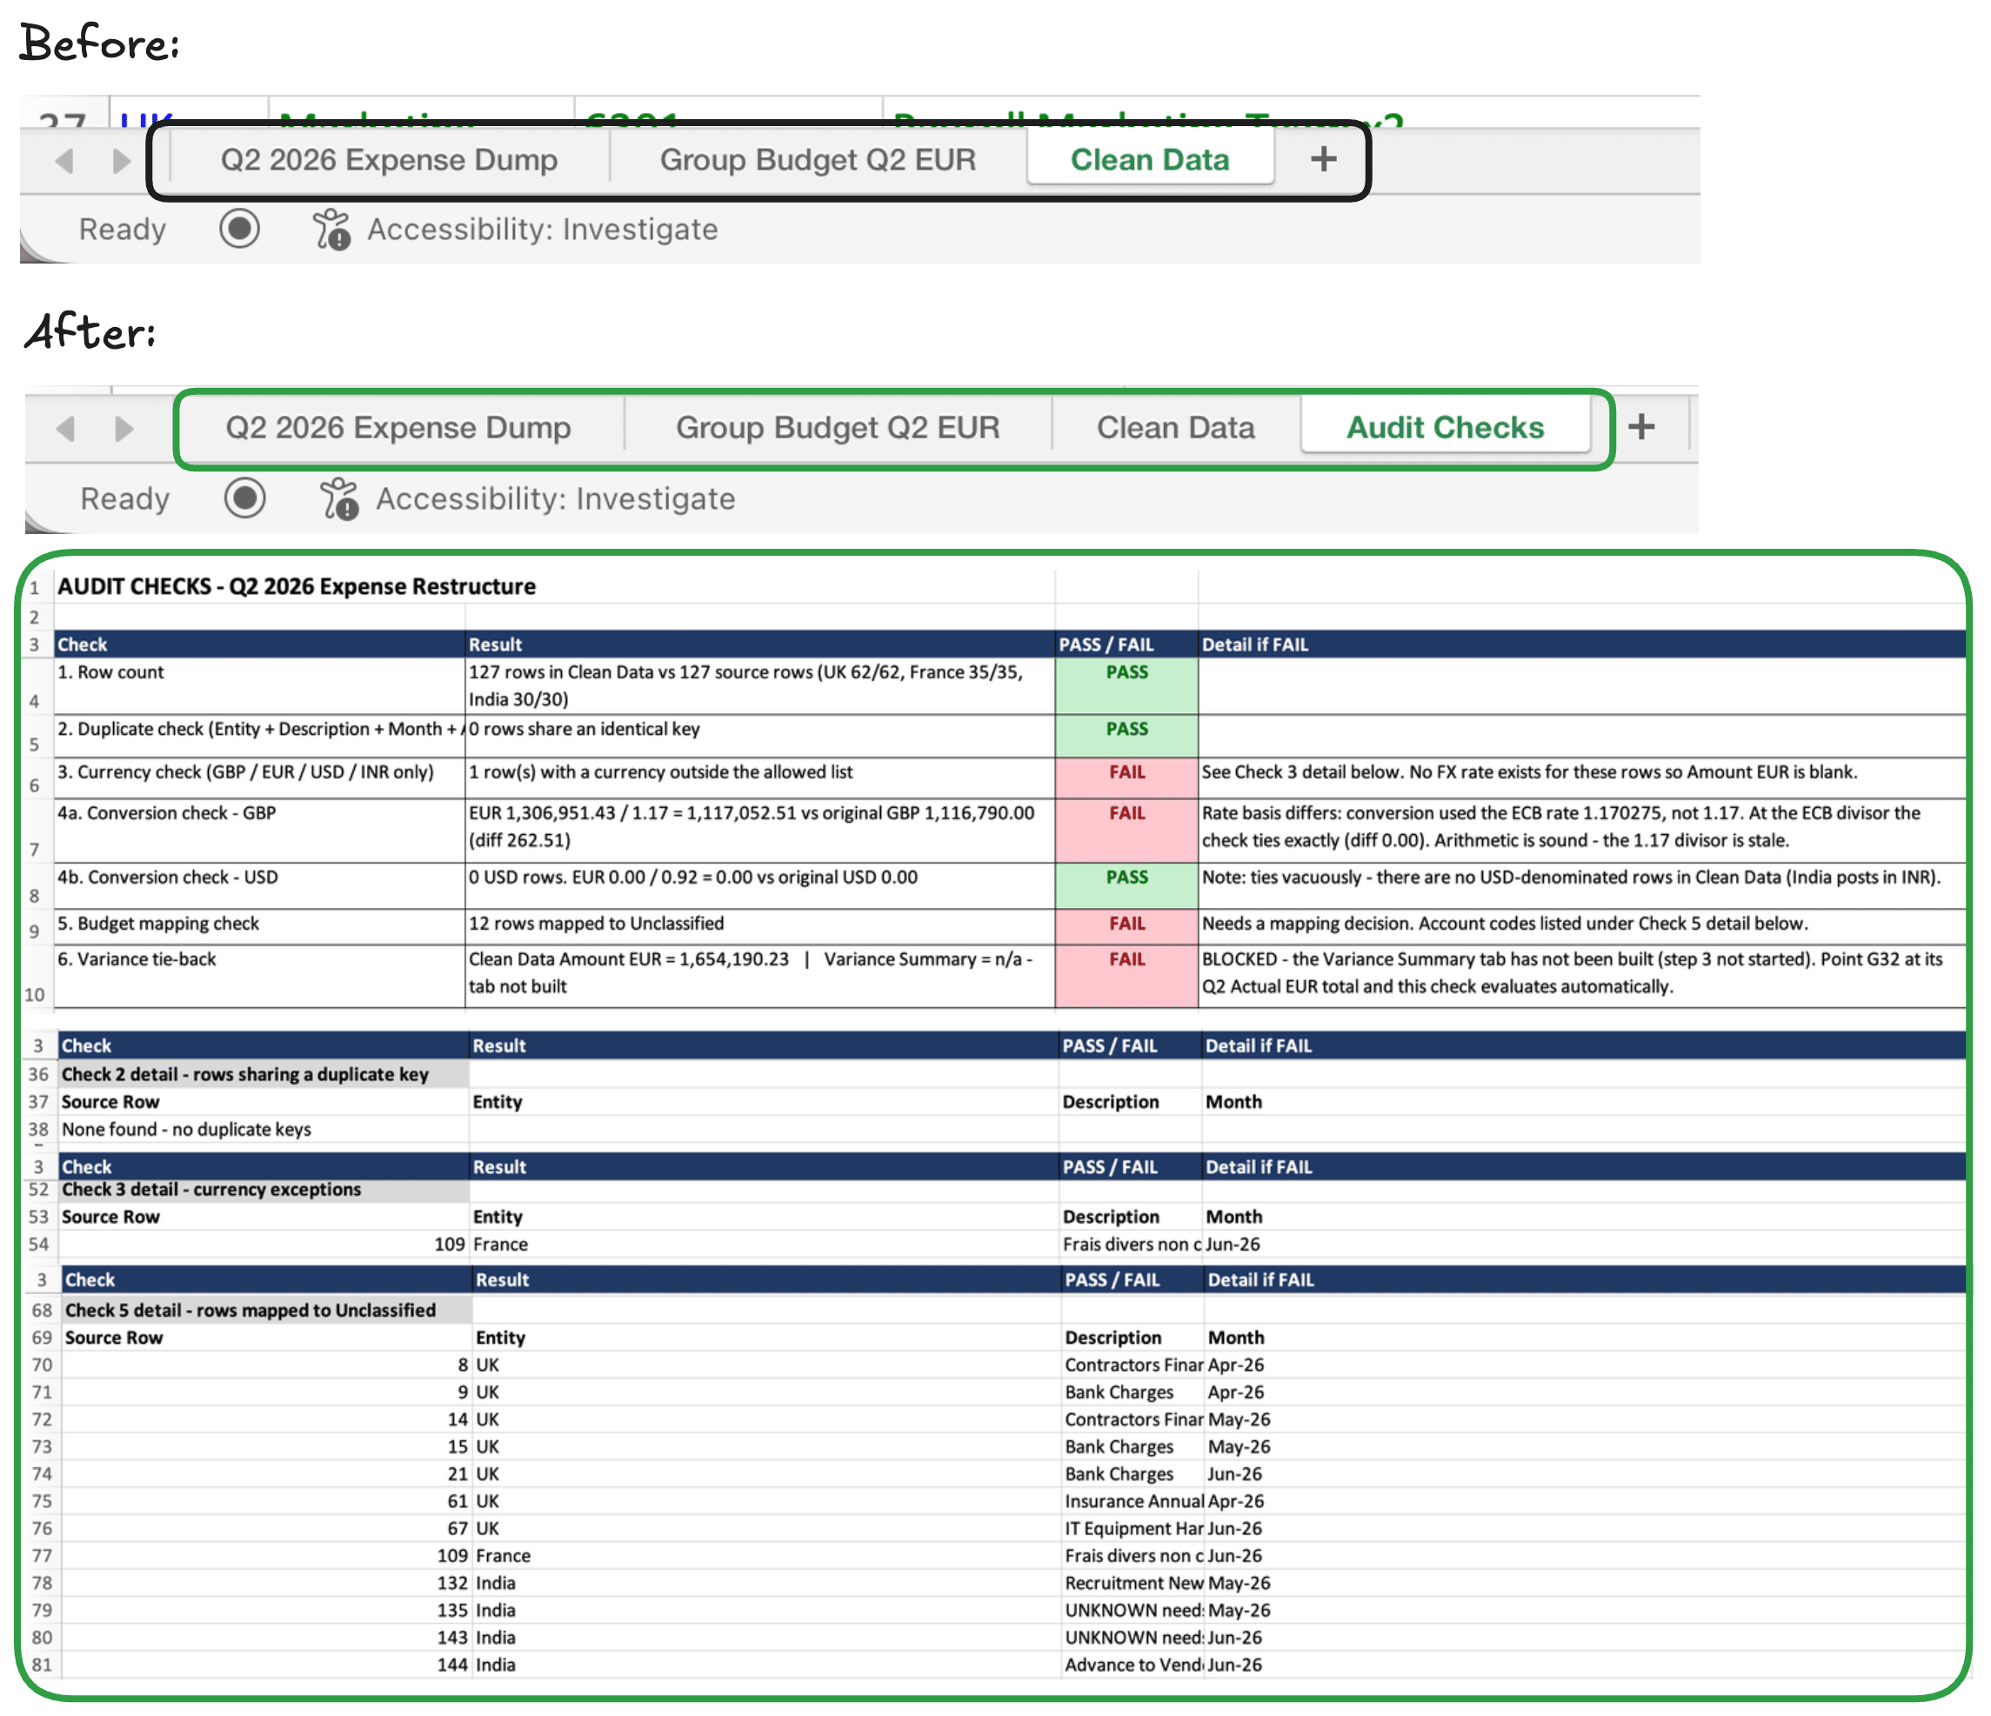
Task: Click source row 144 cell
Action: (x=266, y=1664)
